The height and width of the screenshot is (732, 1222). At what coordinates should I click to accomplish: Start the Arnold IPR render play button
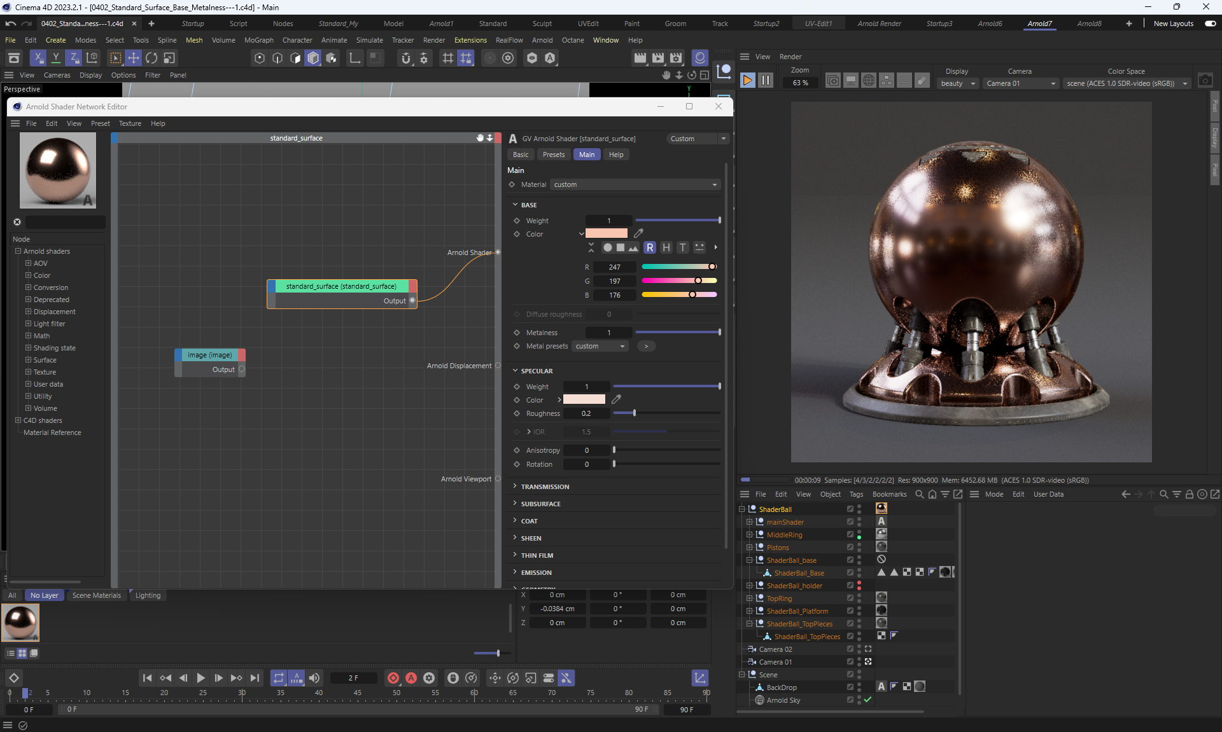pyautogui.click(x=748, y=81)
